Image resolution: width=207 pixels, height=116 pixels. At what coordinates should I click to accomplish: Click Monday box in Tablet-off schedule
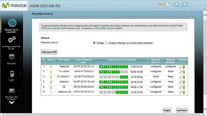(101, 67)
